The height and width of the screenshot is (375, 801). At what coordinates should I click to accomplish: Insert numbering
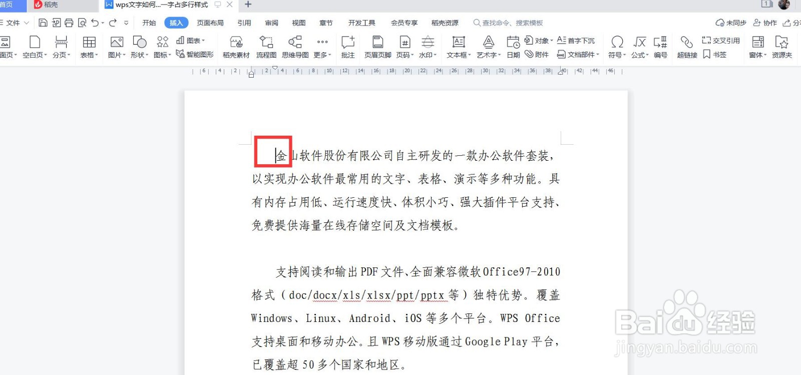pyautogui.click(x=660, y=47)
